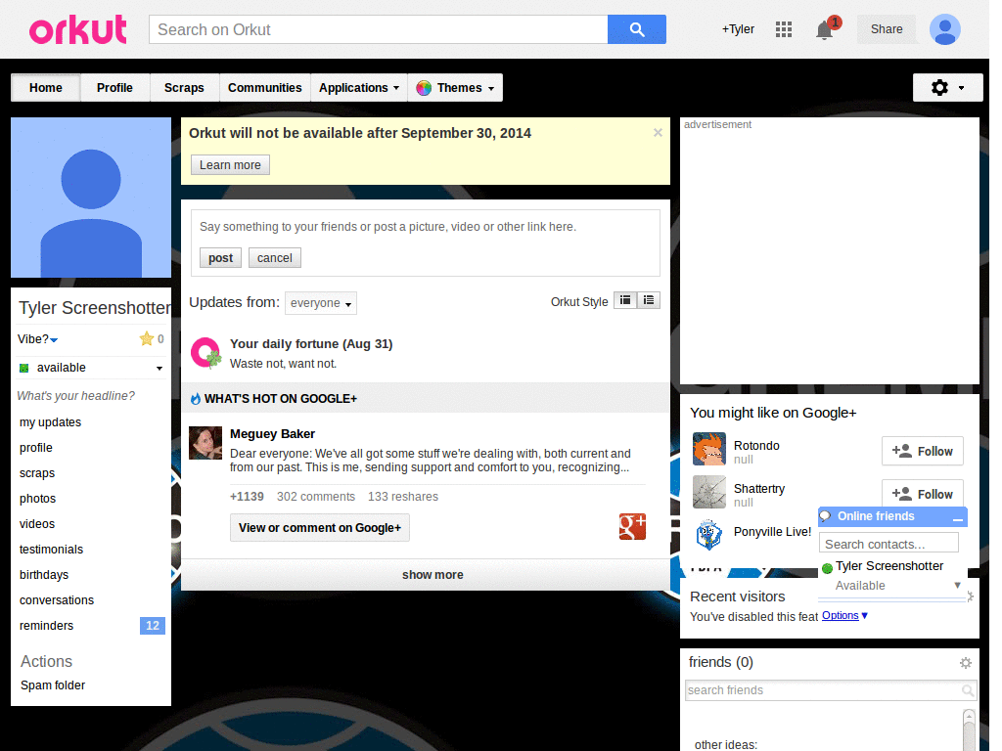Open the Scraps tab
Viewport: 1002px width, 751px height.
[x=184, y=88]
